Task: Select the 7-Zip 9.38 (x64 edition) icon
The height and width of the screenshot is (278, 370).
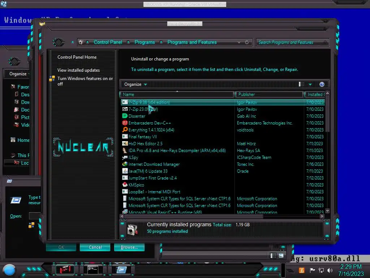Action: pyautogui.click(x=125, y=102)
